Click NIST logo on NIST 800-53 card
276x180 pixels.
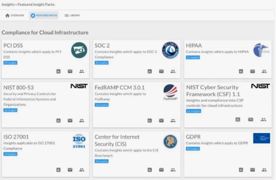pyautogui.click(x=79, y=86)
